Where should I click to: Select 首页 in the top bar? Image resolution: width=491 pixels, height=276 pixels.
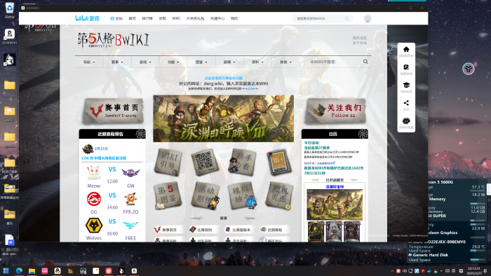132,18
